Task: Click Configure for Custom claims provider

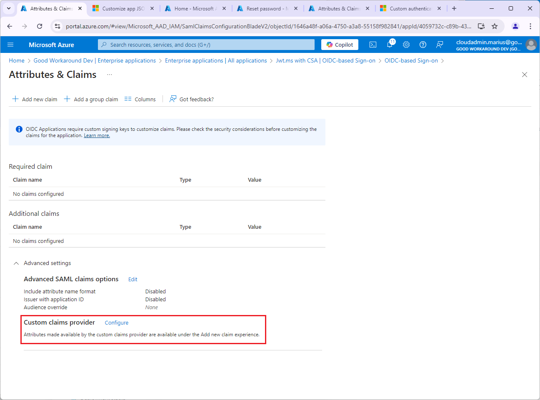Action: [117, 323]
